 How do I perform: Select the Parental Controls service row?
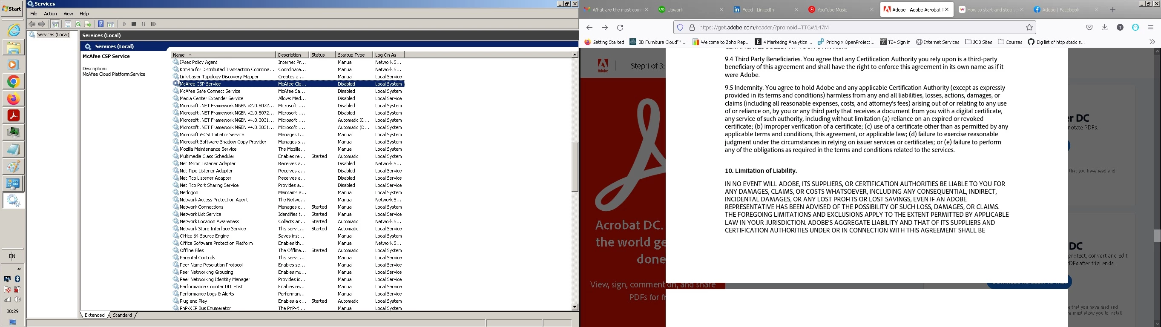click(288, 258)
